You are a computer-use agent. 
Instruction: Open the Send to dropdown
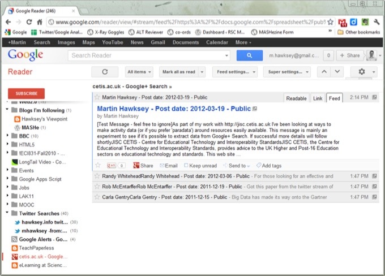coord(237,166)
